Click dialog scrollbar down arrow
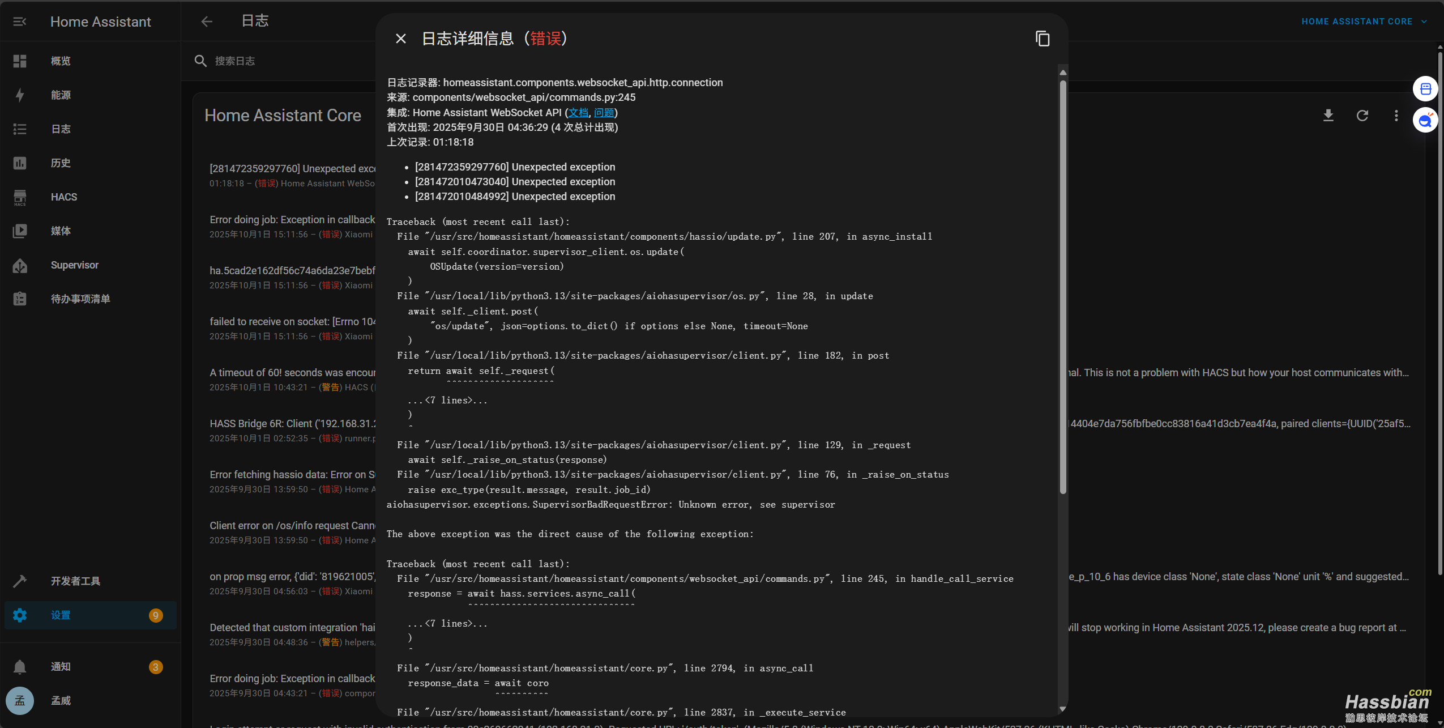The image size is (1444, 728). pyautogui.click(x=1063, y=709)
